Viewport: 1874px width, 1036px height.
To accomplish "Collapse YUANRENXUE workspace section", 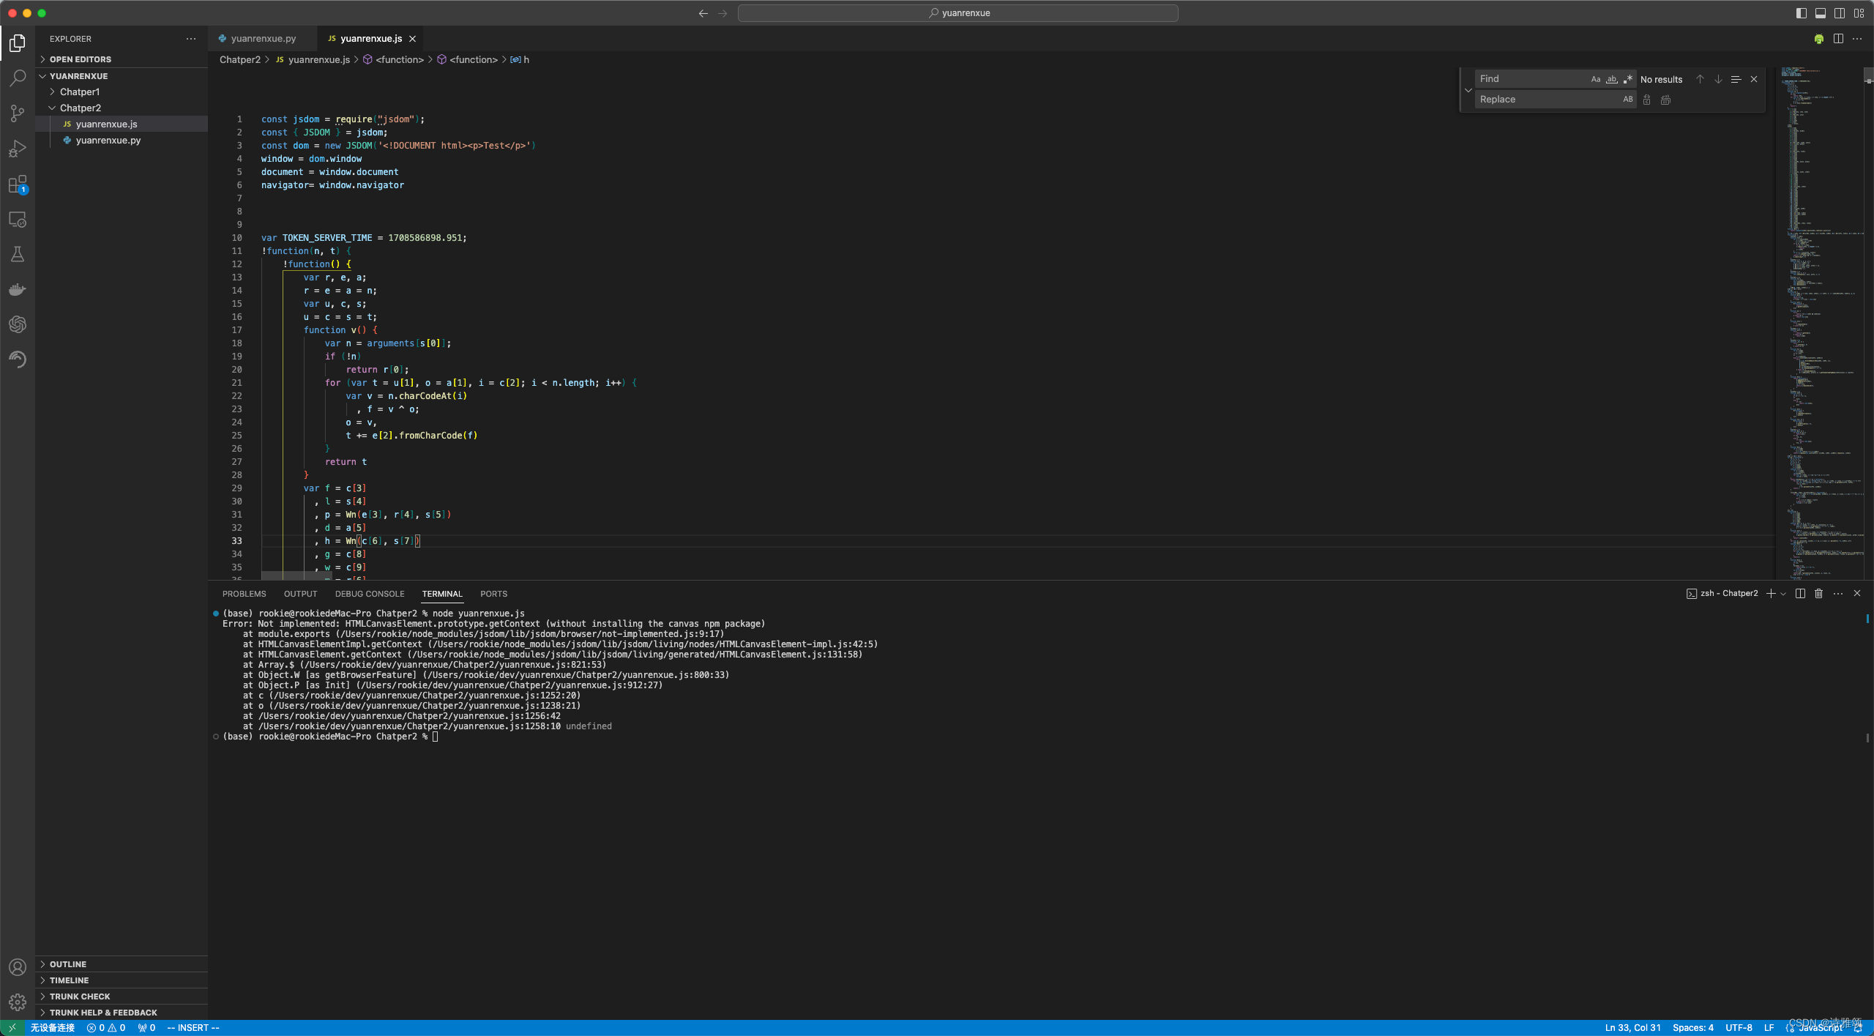I will (122, 76).
